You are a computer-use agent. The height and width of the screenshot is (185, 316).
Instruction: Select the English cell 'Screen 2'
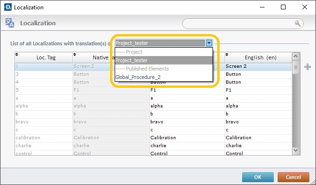pos(258,66)
